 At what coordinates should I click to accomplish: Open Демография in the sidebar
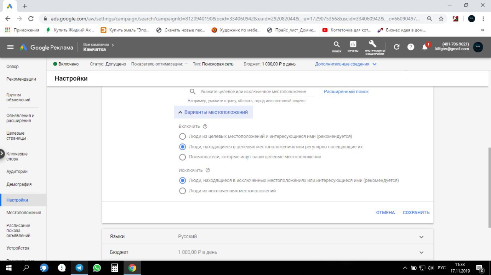[19, 184]
